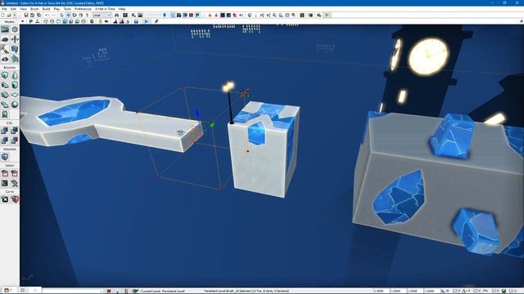Pick the Linear Staircase brush
Image resolution: width=524 pixels, height=294 pixels.
point(5,95)
